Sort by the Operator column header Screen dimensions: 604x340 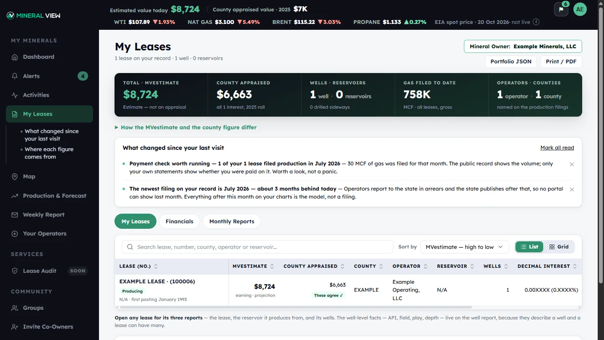[410, 266]
